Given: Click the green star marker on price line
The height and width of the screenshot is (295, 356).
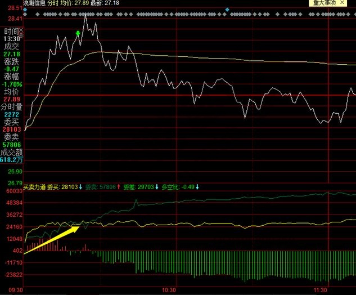Looking at the screenshot, I should pos(78,34).
